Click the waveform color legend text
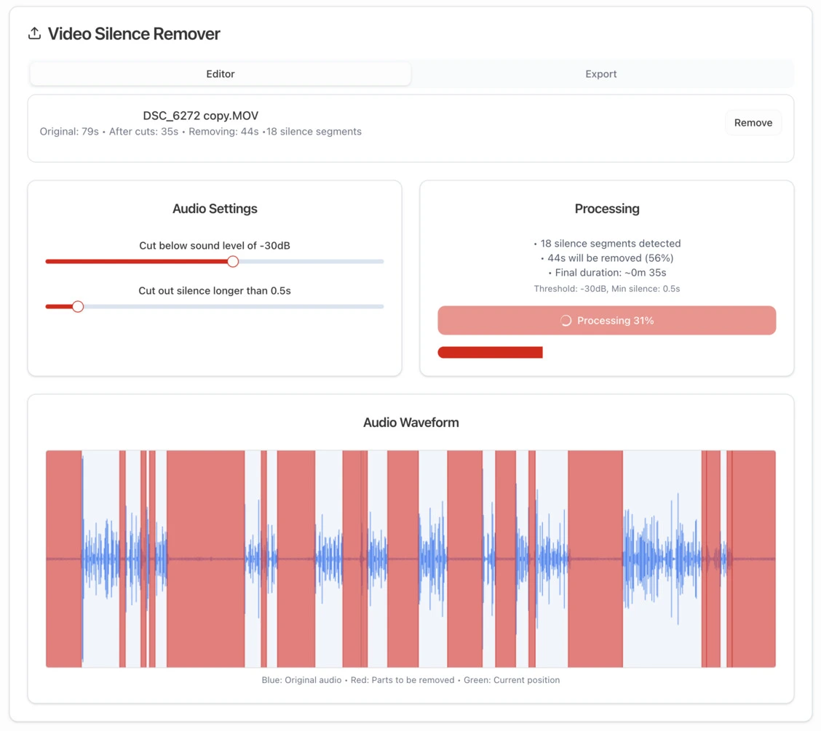 410,680
